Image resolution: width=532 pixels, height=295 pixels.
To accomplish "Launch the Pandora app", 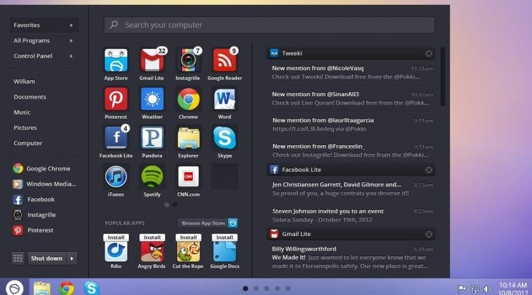I will coord(152,138).
